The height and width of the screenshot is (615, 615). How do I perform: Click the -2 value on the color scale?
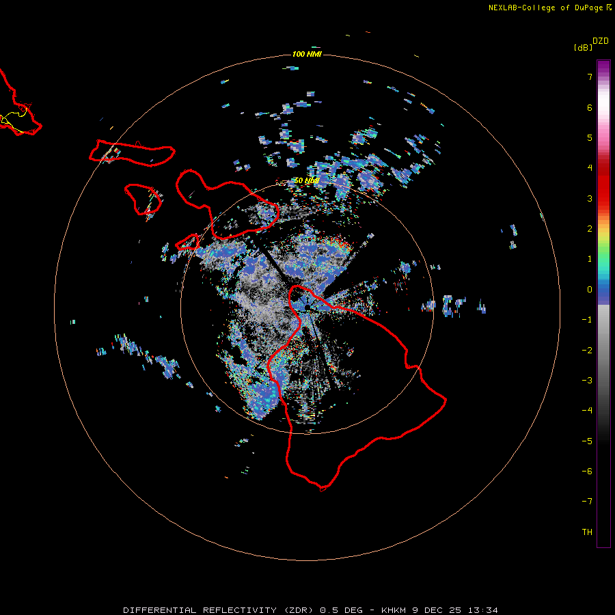587,351
